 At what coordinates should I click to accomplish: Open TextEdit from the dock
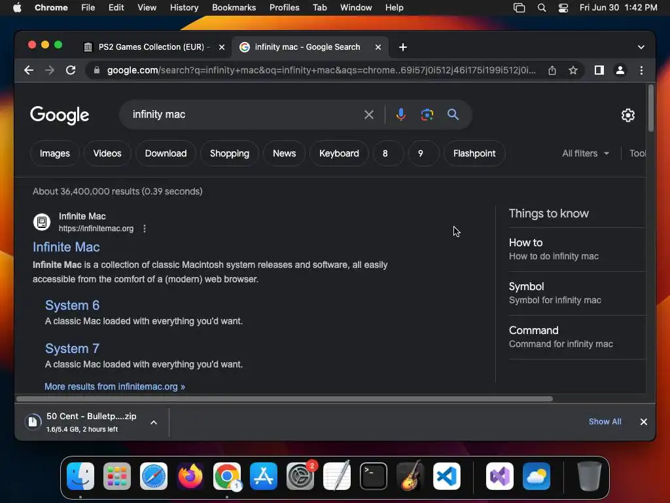(x=337, y=476)
